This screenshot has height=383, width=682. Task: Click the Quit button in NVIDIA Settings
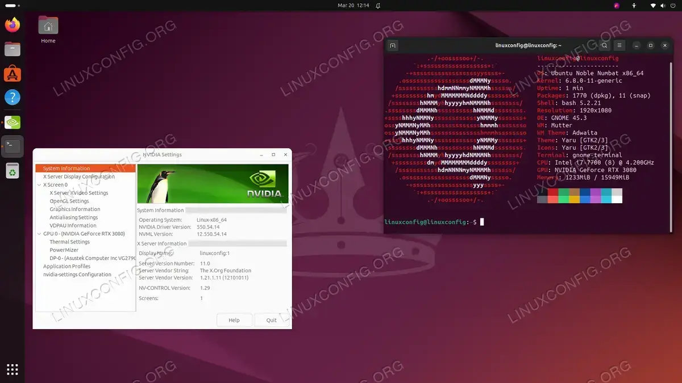(272, 320)
